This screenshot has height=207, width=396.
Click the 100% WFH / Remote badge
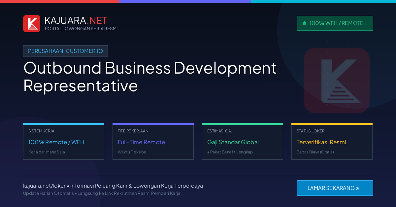pos(335,23)
